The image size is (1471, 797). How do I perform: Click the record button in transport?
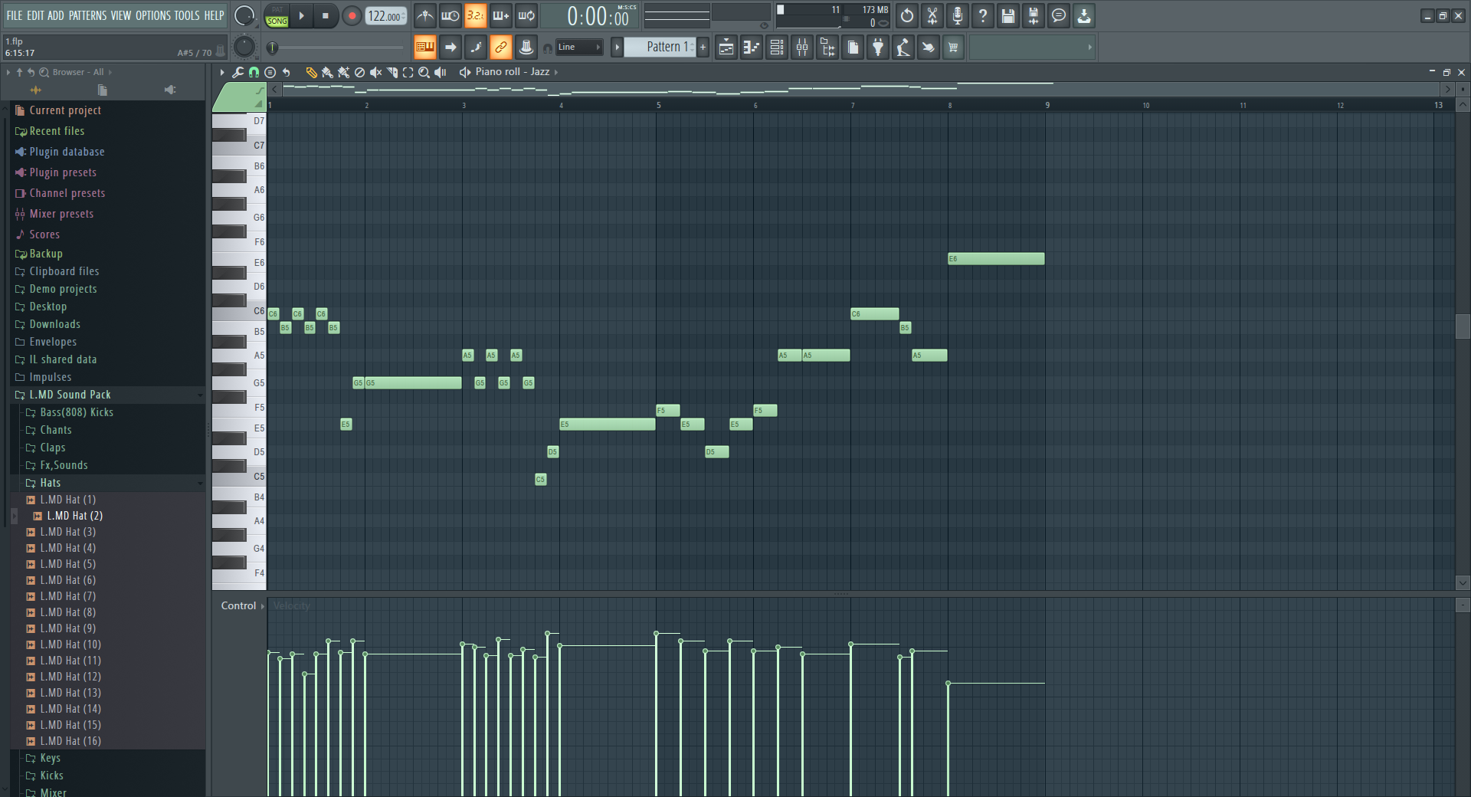[352, 16]
